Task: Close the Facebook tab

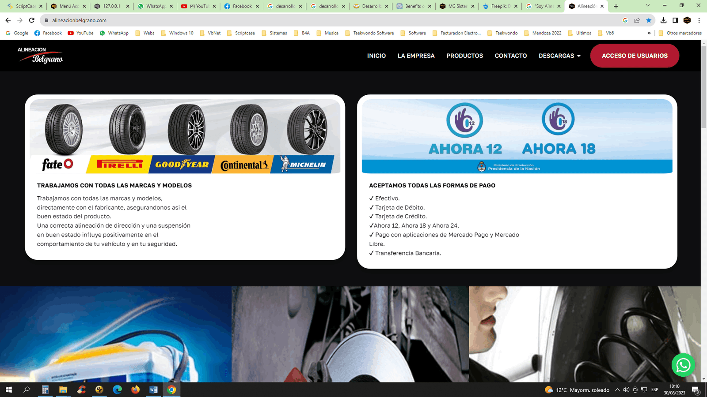Action: (257, 6)
